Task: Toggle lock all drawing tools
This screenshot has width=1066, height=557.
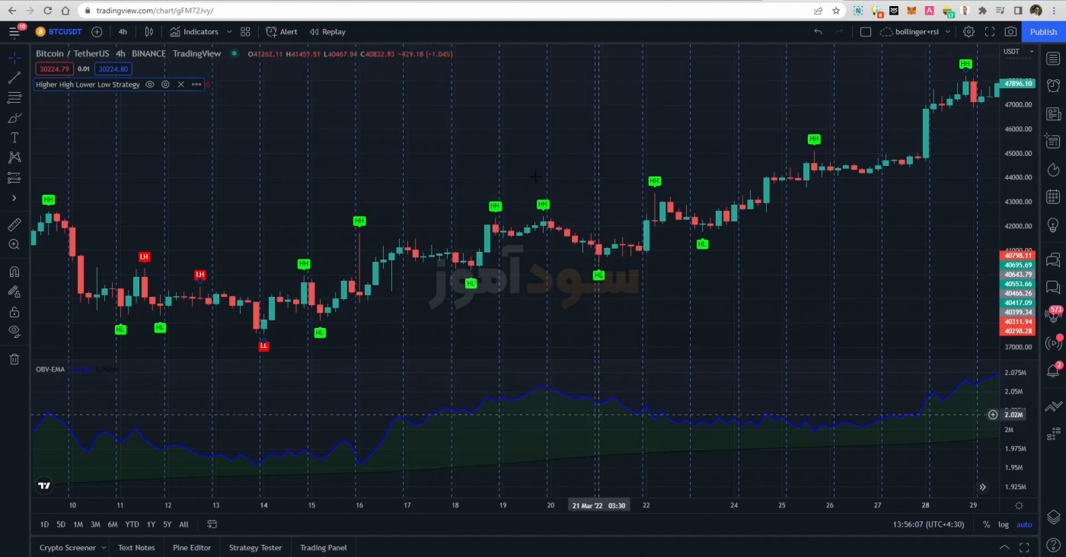Action: pyautogui.click(x=14, y=311)
